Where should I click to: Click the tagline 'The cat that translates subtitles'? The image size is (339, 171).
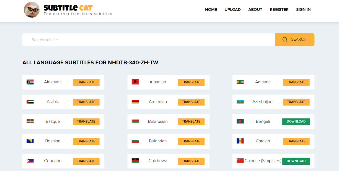tap(78, 14)
